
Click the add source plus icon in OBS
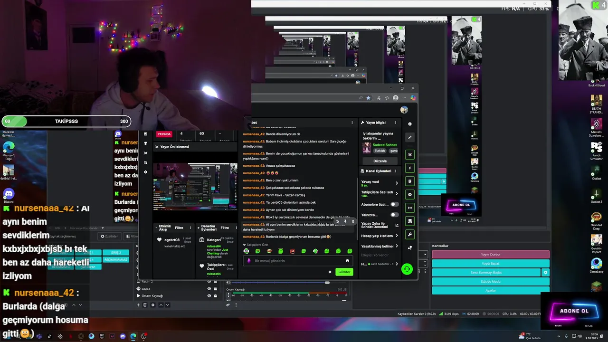[x=138, y=305]
